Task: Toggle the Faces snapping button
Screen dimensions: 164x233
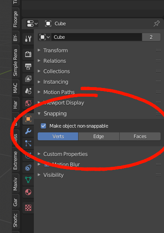Action: [x=140, y=136]
